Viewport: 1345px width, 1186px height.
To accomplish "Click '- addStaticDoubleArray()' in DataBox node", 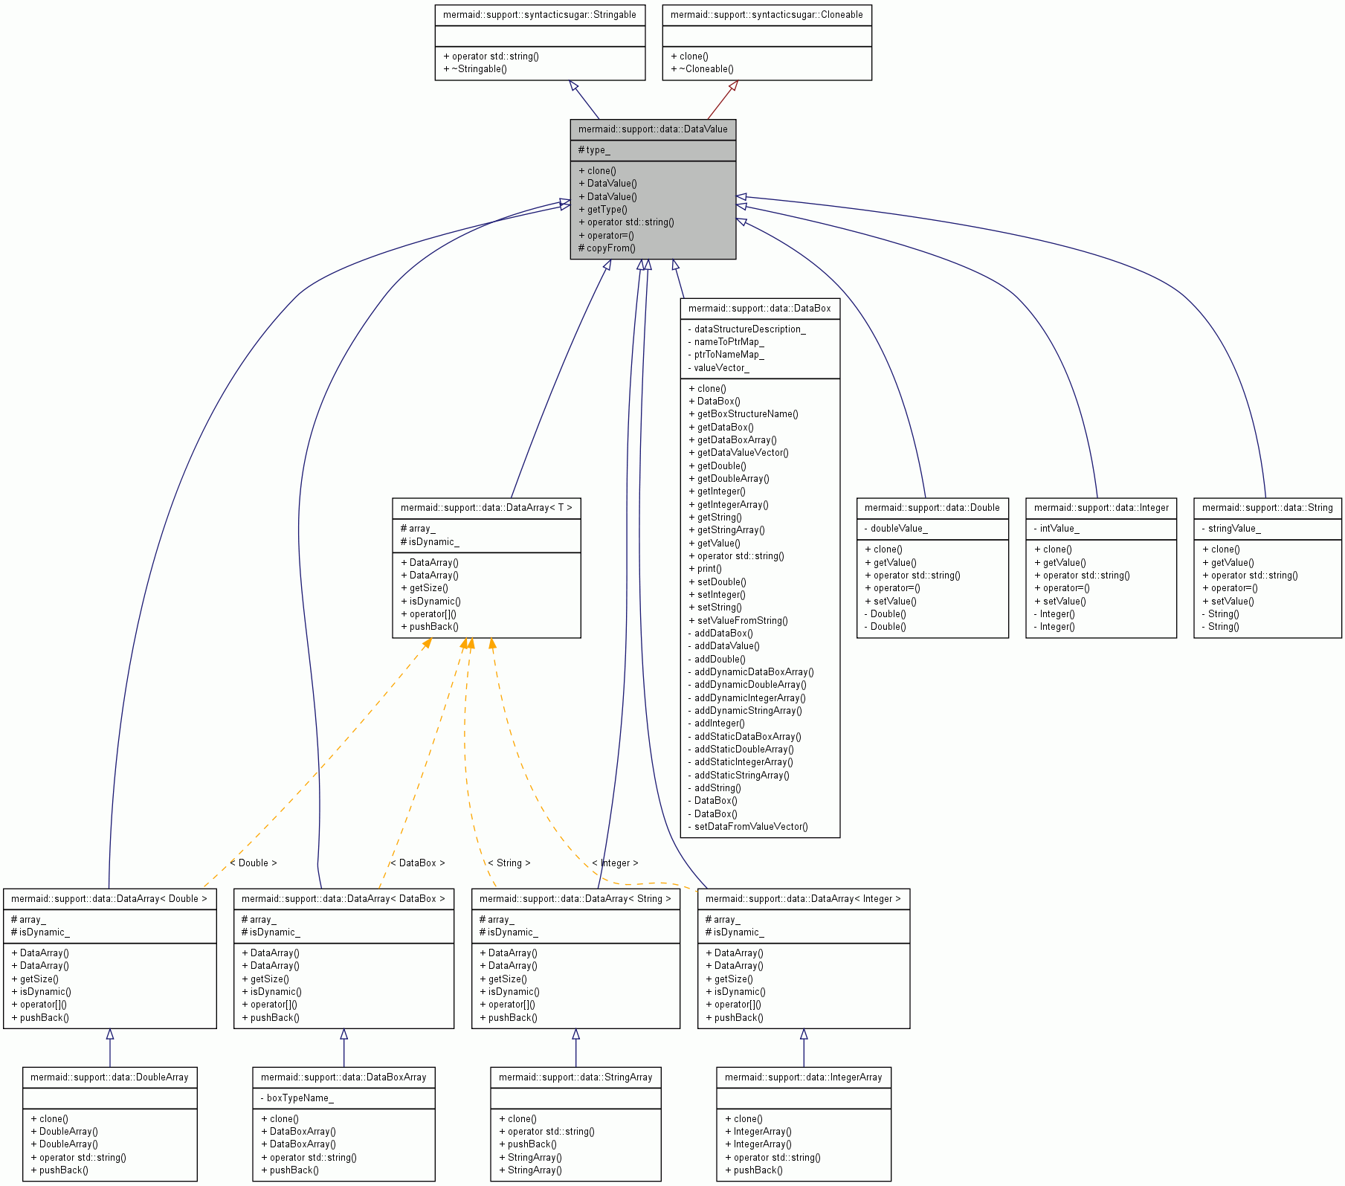I will point(741,750).
